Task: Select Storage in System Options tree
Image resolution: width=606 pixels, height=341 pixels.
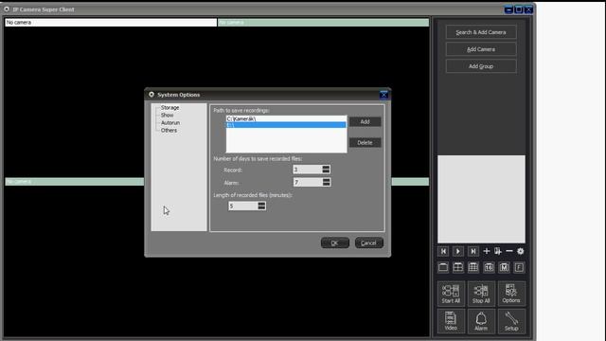Action: click(170, 107)
